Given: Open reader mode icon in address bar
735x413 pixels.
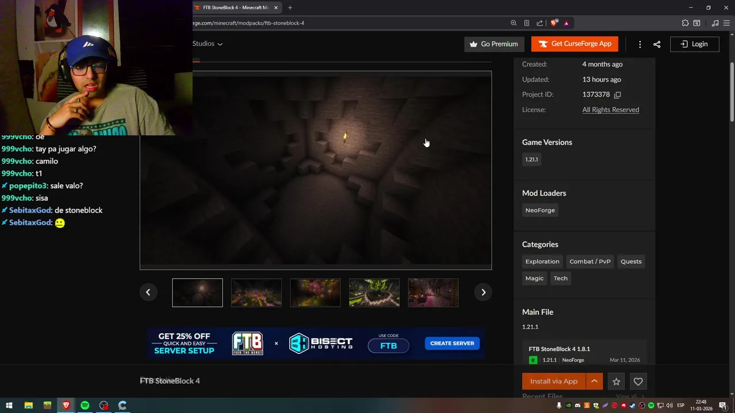Looking at the screenshot, I should click(x=527, y=23).
